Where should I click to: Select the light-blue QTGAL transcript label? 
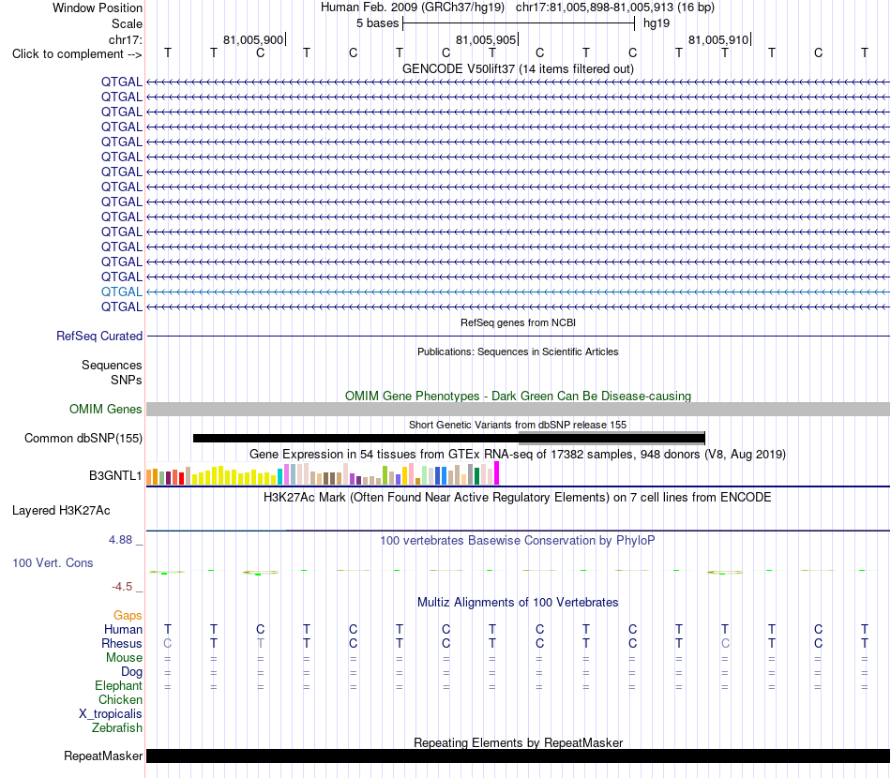122,292
